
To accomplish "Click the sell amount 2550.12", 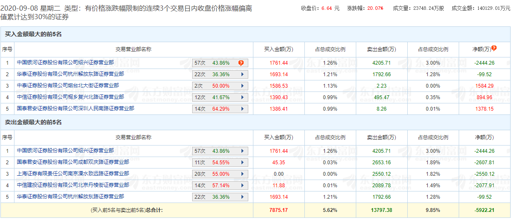I will click(381, 174).
